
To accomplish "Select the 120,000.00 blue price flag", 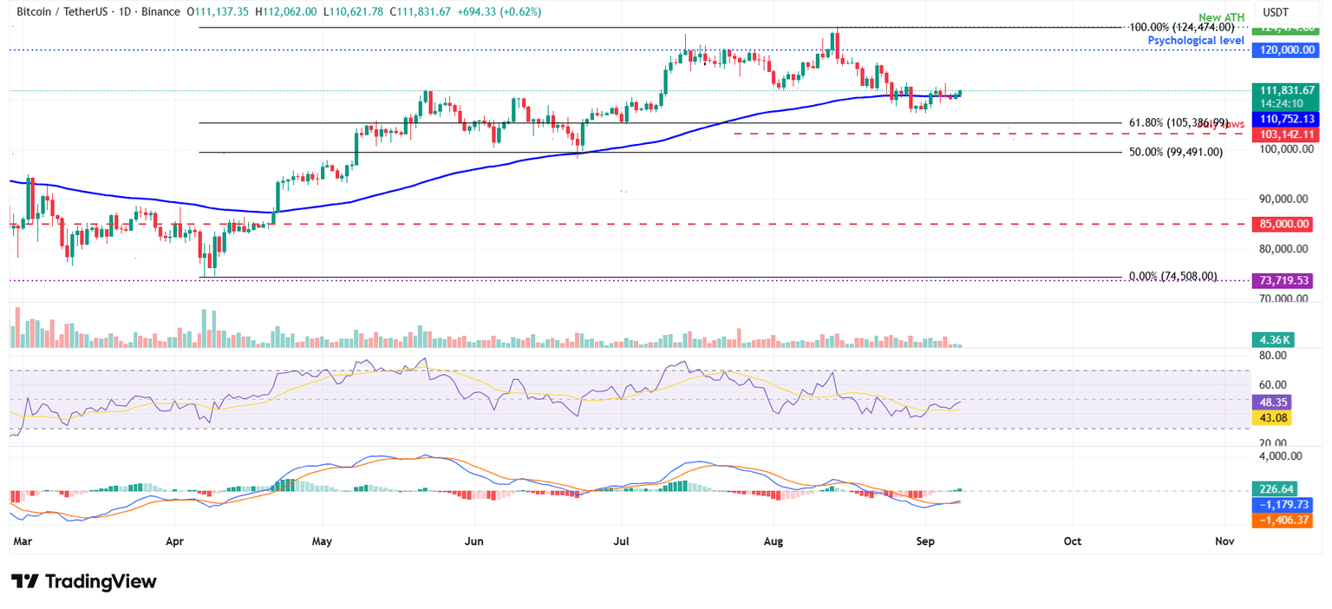I will click(1285, 49).
